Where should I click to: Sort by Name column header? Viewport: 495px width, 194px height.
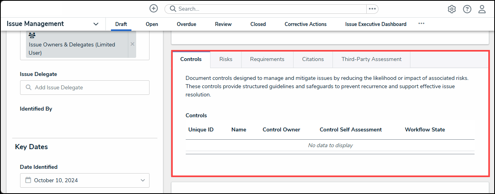pyautogui.click(x=239, y=129)
